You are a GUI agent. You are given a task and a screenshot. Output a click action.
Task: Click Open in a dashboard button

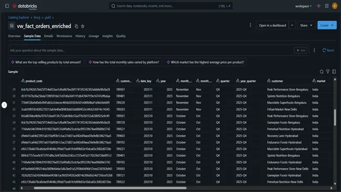coord(272,25)
